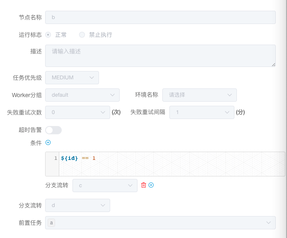This screenshot has height=238, width=287.
Task: Click the 描述 text area
Action: (161, 56)
